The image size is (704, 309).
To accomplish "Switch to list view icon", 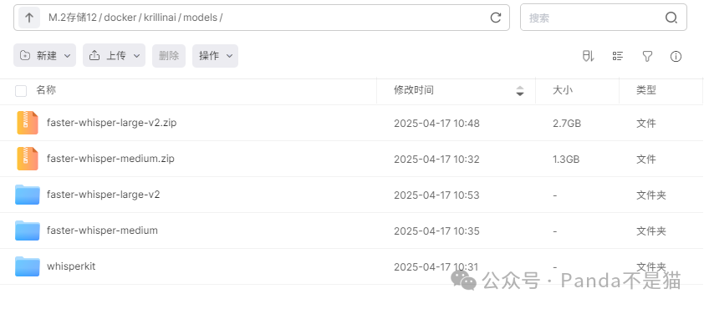I will pos(617,56).
